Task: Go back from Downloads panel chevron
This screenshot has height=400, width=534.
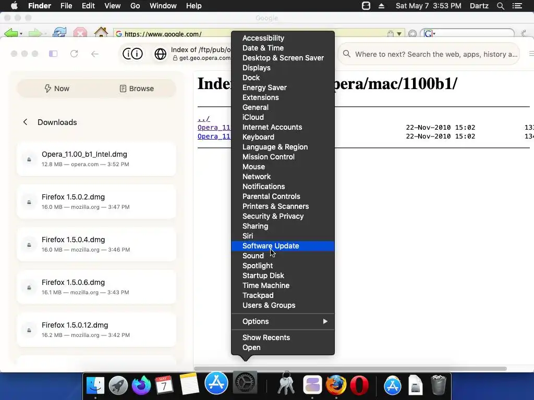Action: (25, 122)
